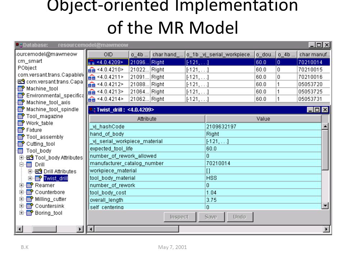Viewport: 345px width, 259px height.
Task: Click the Cutting_tool class icon
Action: pyautogui.click(x=21, y=144)
